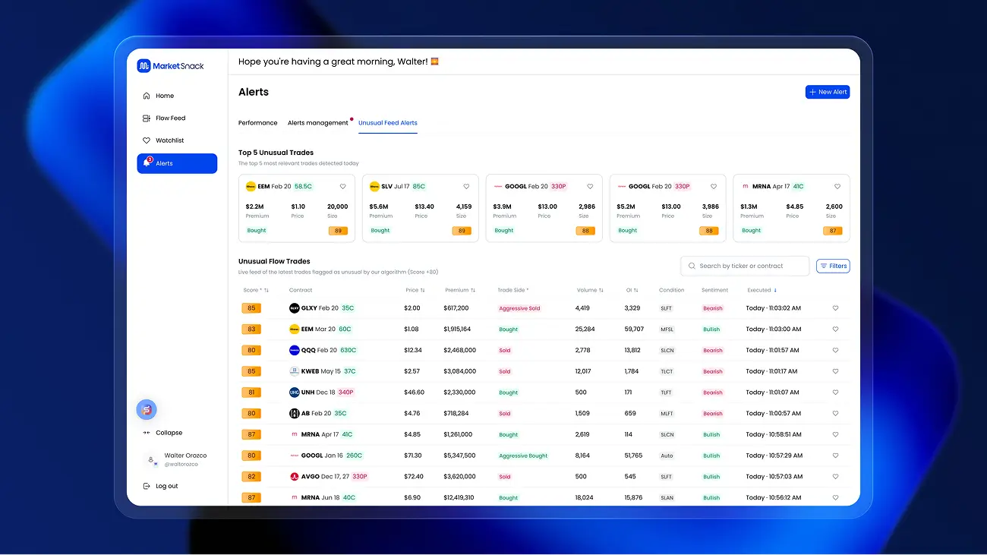Viewport: 987px width, 555px height.
Task: Open Flow Feed in sidebar
Action: 164,118
